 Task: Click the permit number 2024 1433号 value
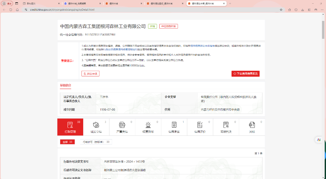[x=124, y=161]
